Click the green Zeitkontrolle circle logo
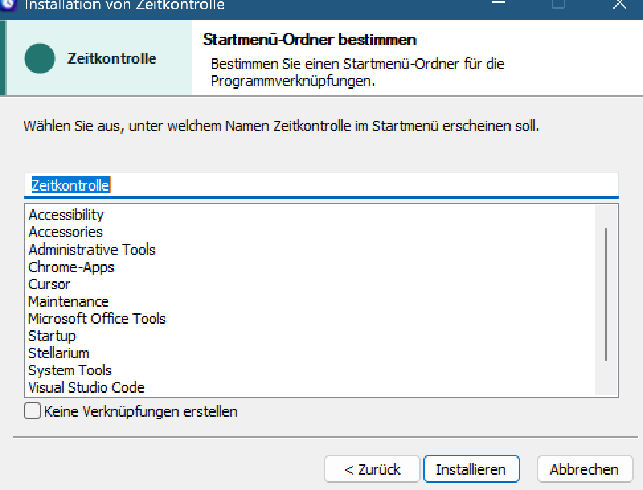Viewport: 643px width, 490px height. pos(40,58)
